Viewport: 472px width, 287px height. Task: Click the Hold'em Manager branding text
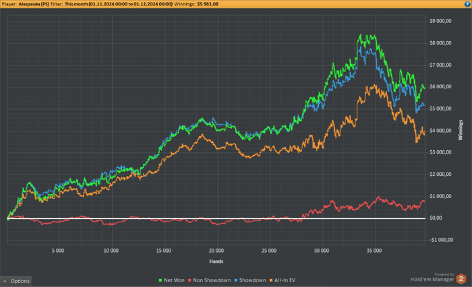[432, 280]
